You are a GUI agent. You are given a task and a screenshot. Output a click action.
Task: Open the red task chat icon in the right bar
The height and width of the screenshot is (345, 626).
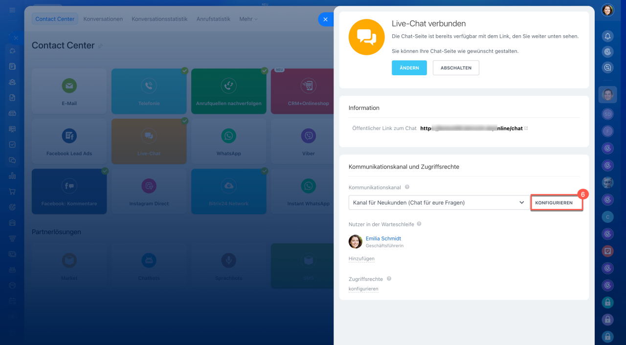tap(607, 251)
